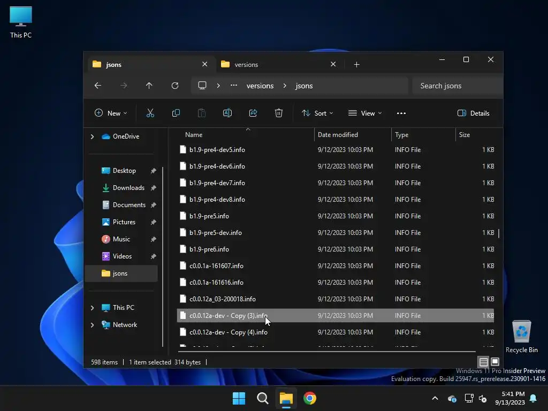Image resolution: width=548 pixels, height=411 pixels.
Task: Open Pictures in Quick access
Action: click(x=123, y=222)
